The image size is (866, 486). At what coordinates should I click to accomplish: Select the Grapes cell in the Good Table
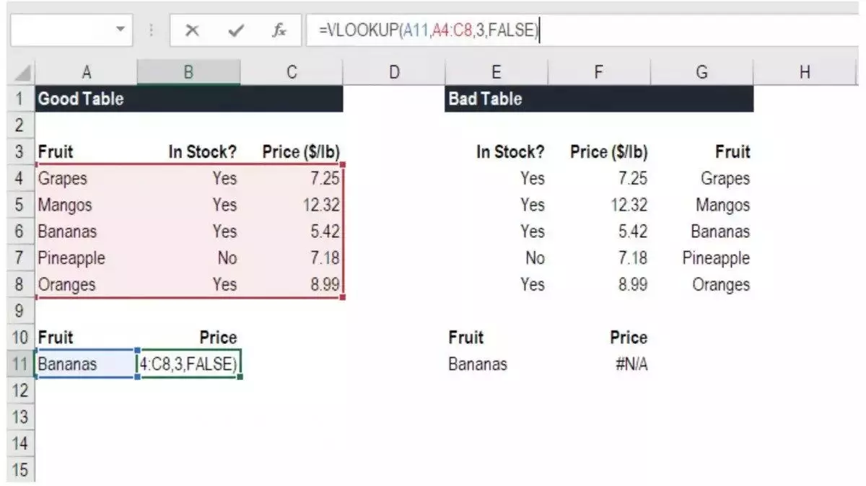click(87, 178)
